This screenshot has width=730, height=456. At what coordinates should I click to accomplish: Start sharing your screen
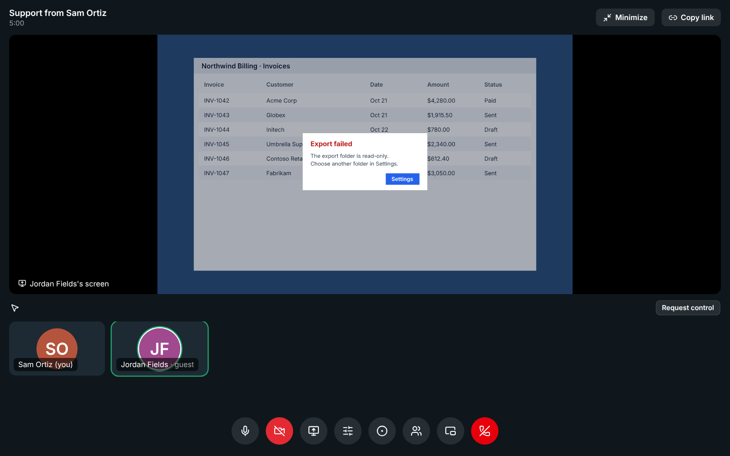coord(313,431)
